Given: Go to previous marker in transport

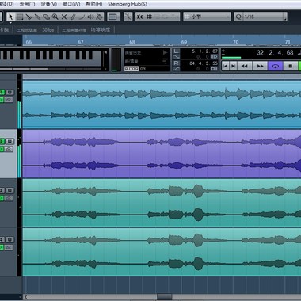Looking at the screenshot, I should (225, 66).
